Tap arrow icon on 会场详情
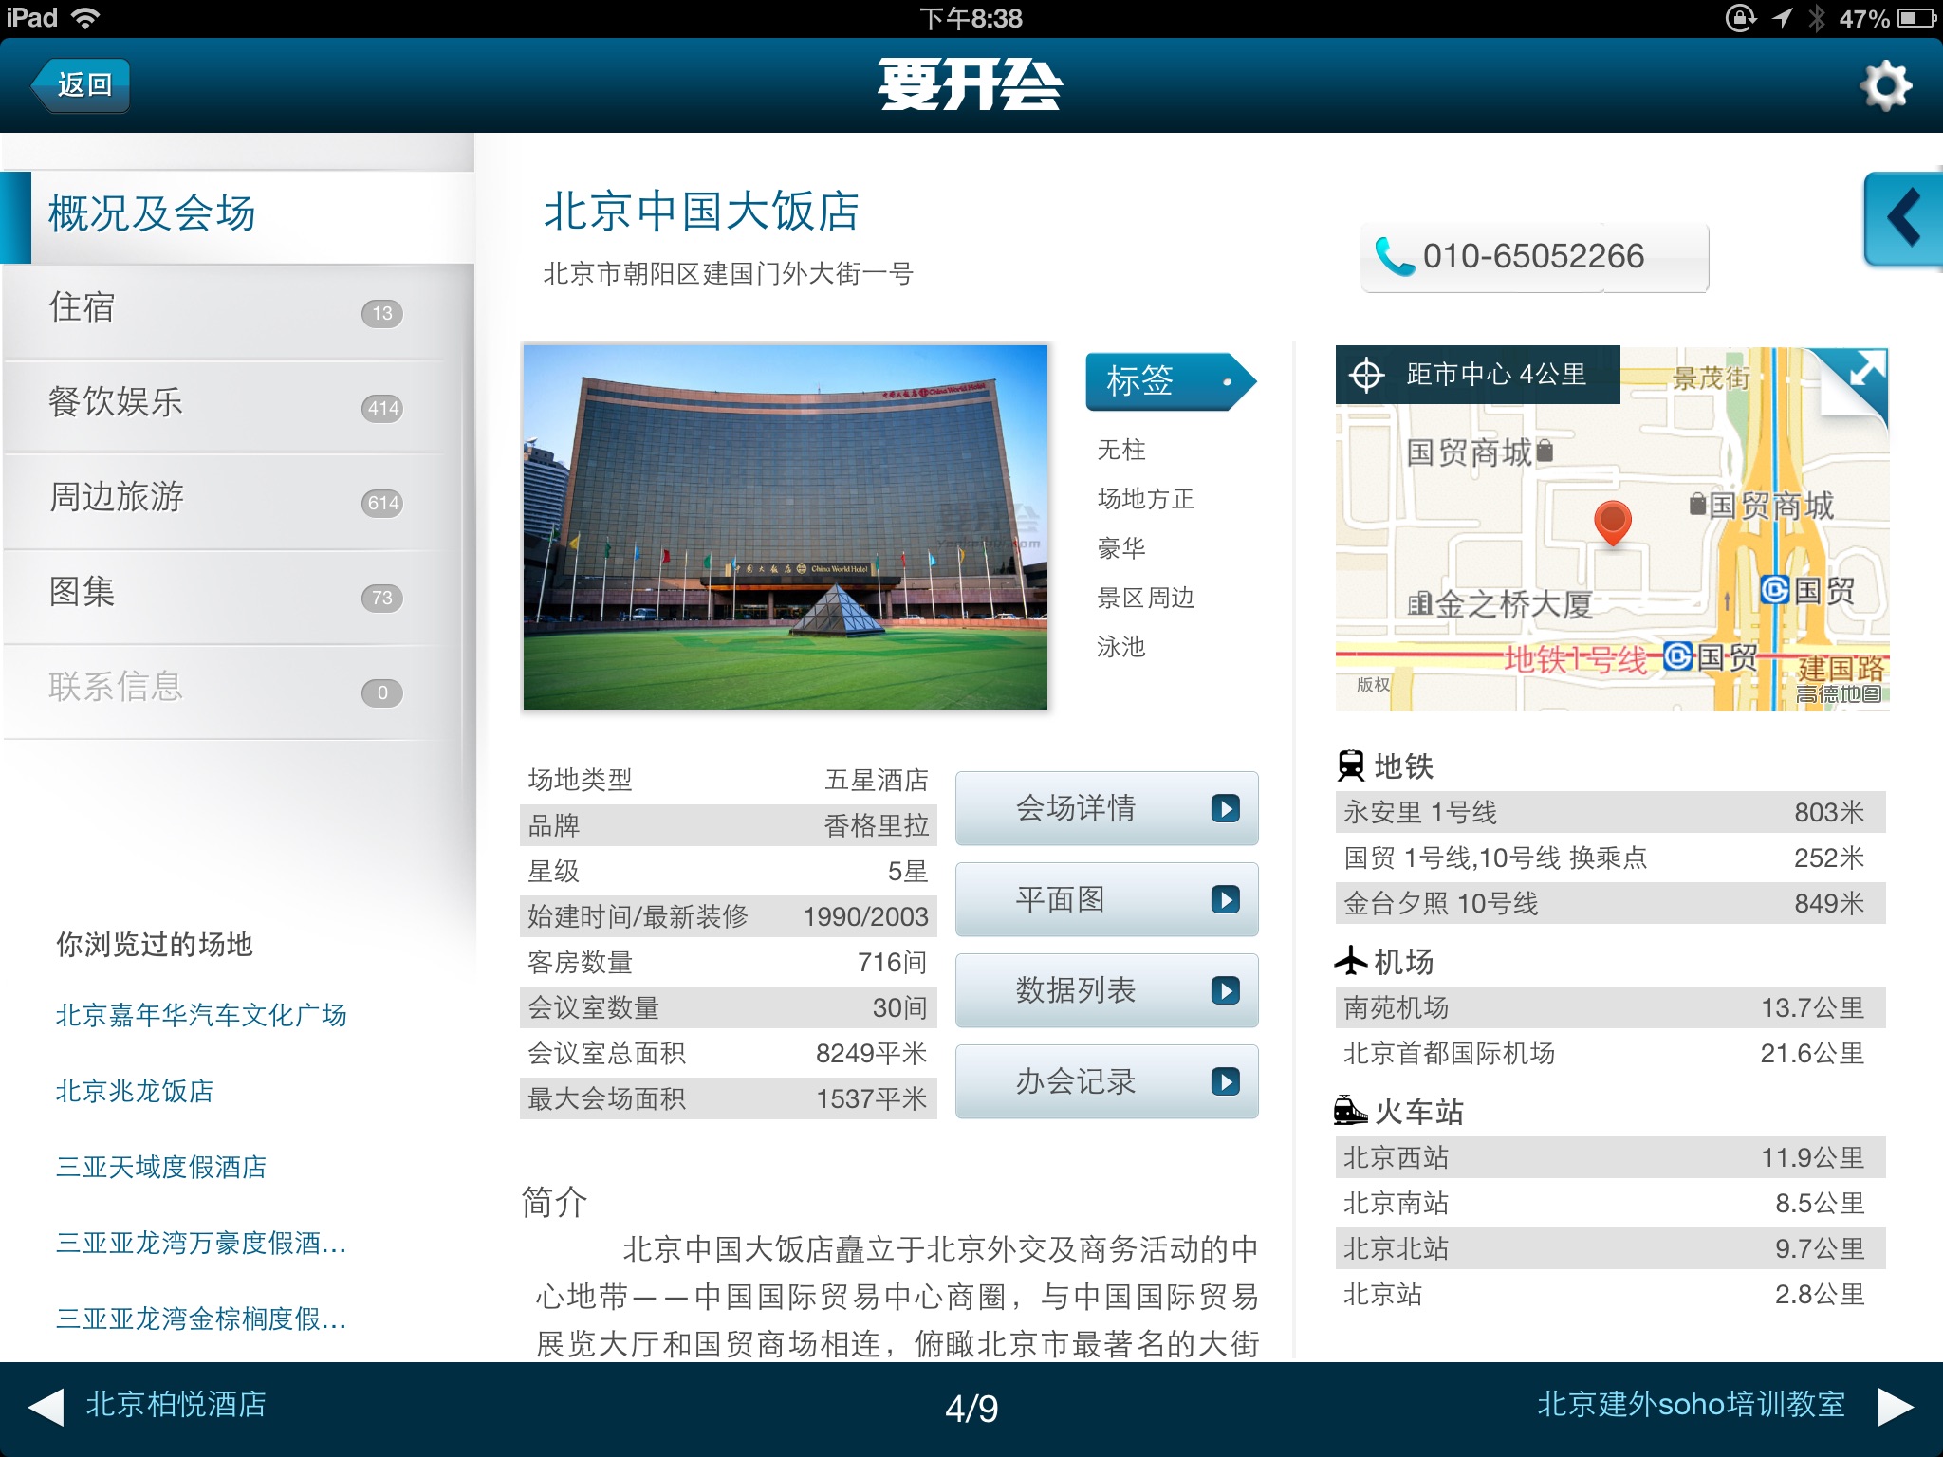The image size is (1943, 1457). coord(1226,808)
